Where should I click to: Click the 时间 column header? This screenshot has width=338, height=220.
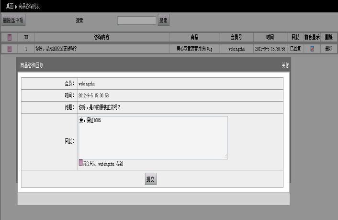[x=270, y=37]
